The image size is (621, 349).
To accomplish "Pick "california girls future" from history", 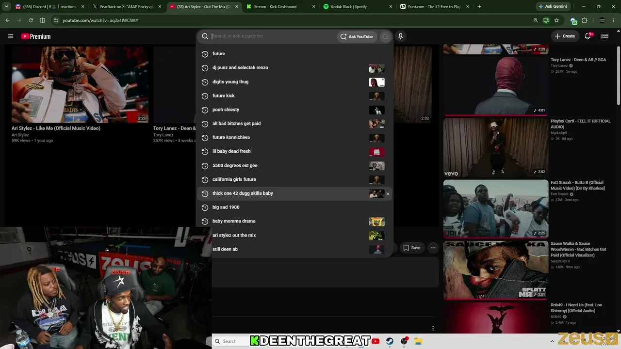I will click(x=295, y=179).
